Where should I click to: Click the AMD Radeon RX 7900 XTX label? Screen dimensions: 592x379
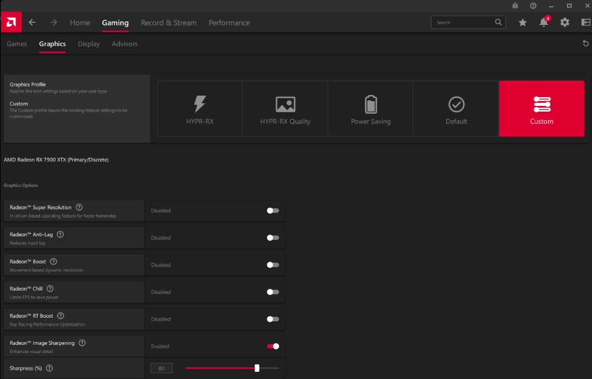[56, 160]
